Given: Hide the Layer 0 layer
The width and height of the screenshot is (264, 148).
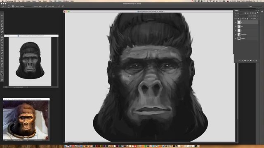Looking at the screenshot, I should tap(236, 38).
